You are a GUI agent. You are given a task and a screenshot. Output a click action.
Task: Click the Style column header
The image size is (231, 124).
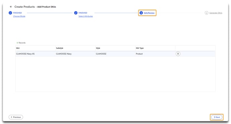click(x=98, y=48)
